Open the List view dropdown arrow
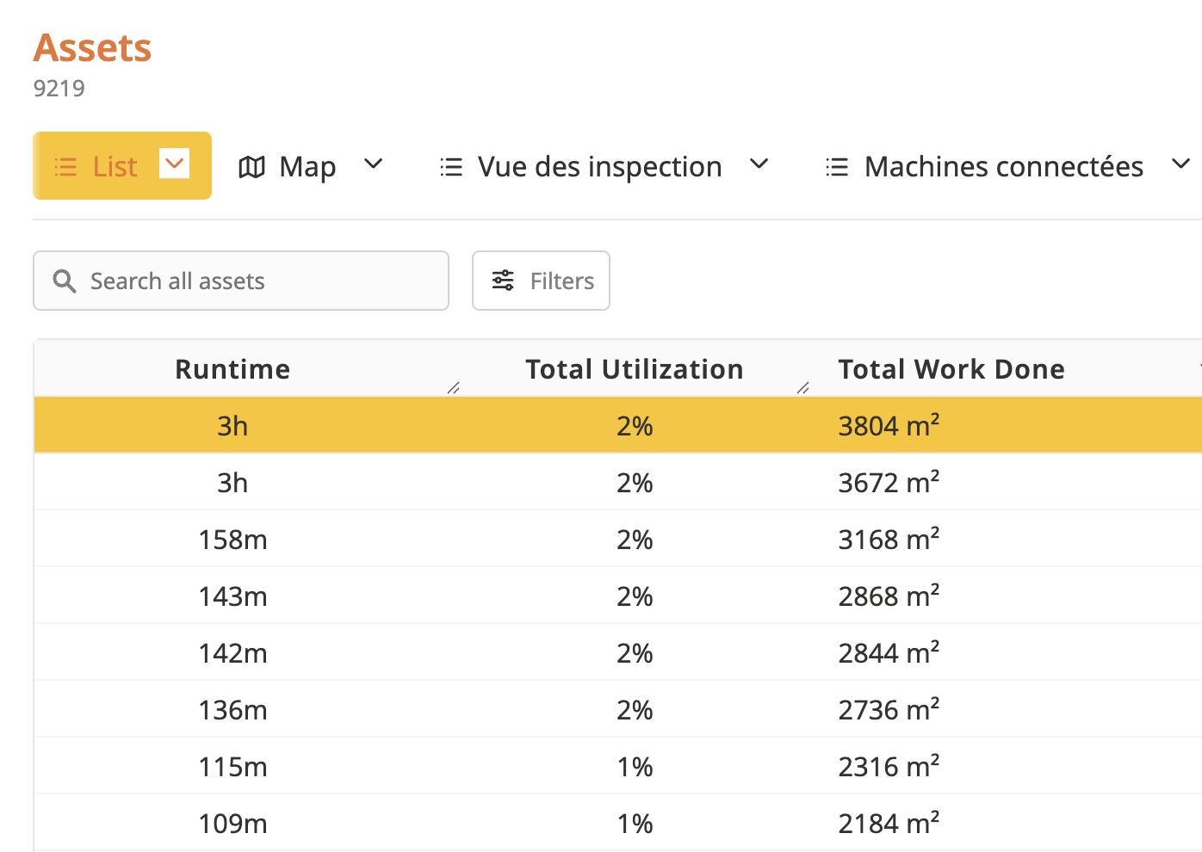Screen dimensions: 1202x852 tap(175, 164)
